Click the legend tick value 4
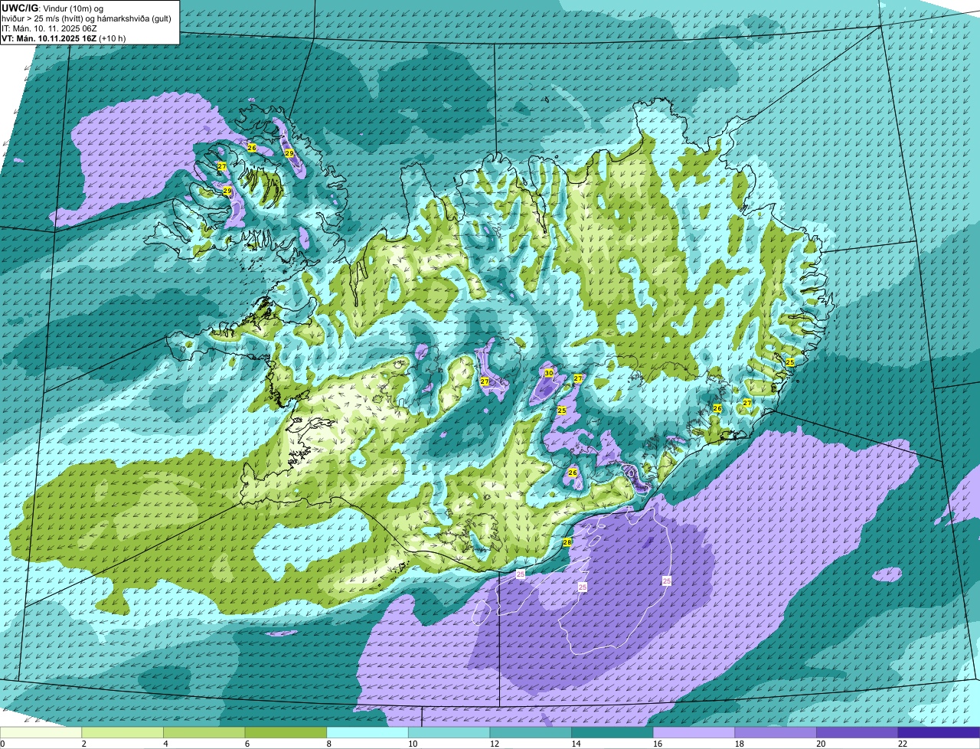This screenshot has width=980, height=749. click(165, 744)
